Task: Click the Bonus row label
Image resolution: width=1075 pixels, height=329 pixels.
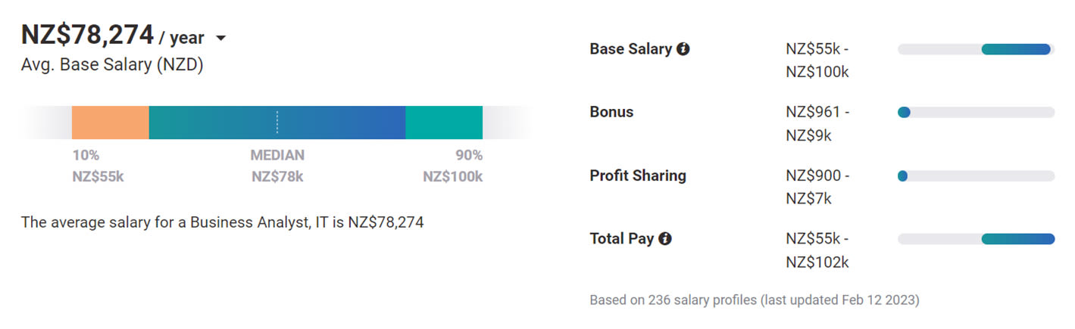Action: click(611, 112)
